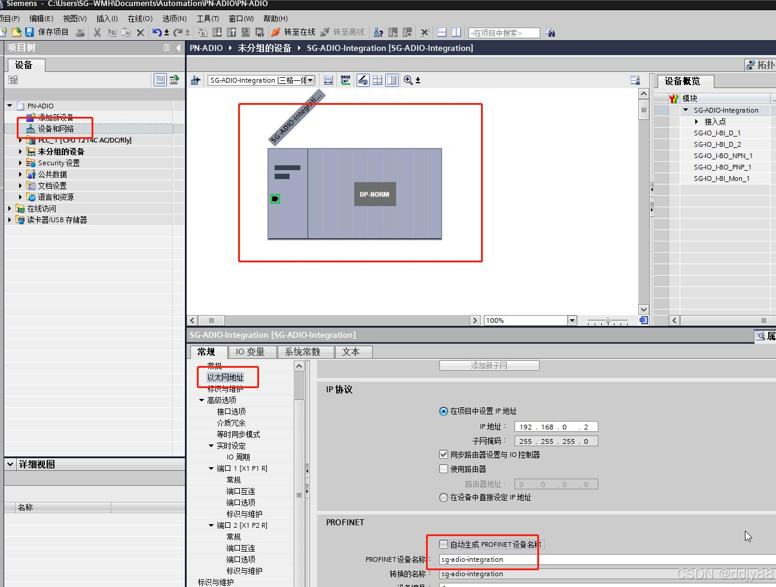Adjust the device view zoom slider
Screen dimensions: 776x587
click(608, 320)
